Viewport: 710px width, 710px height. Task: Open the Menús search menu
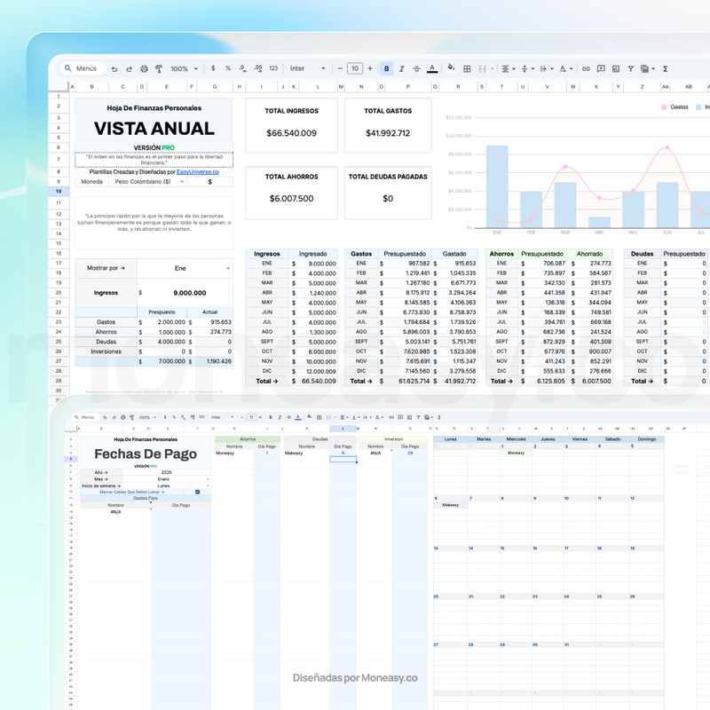[x=82, y=68]
